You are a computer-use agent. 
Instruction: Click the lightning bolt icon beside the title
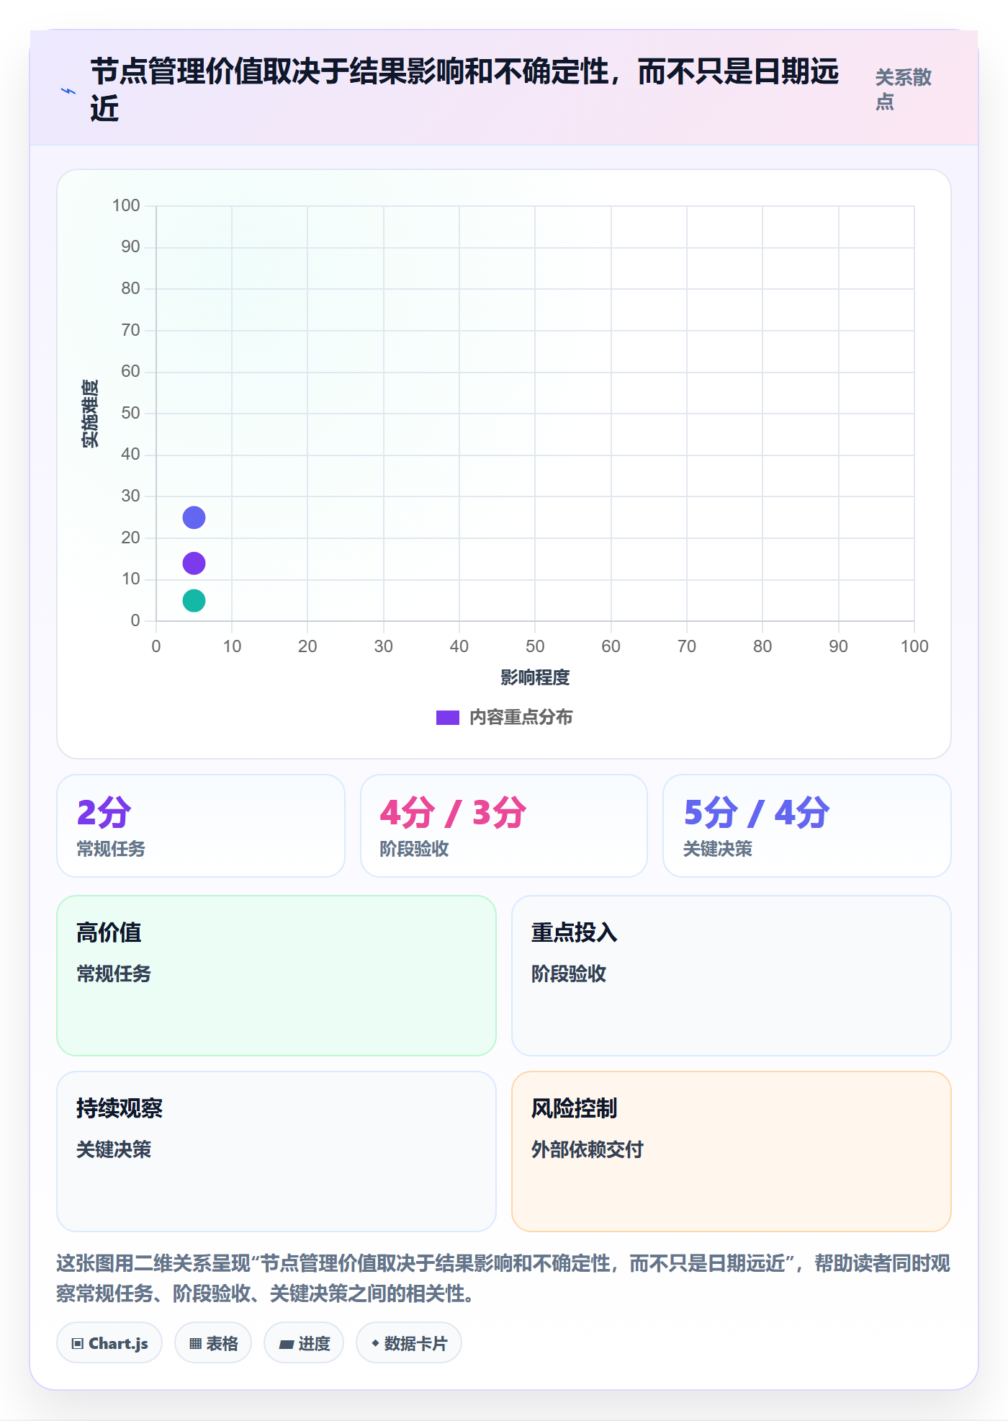(68, 91)
